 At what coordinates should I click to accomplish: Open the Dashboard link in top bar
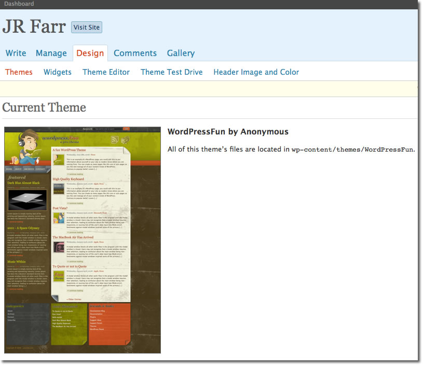coord(19,4)
